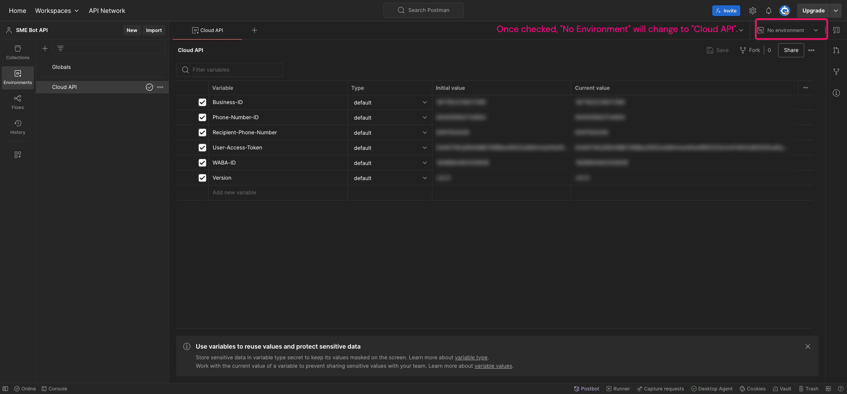Open Runner from the status bar
Screen dimensions: 847x394
tap(618, 389)
